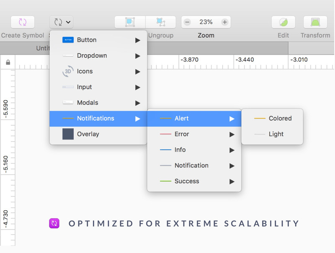
Task: Insert the Light alert symbol
Action: coord(272,134)
